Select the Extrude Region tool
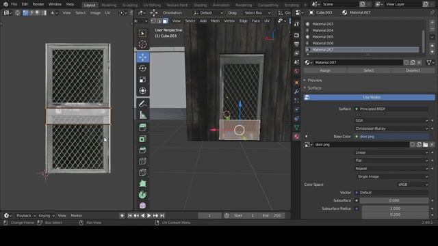This screenshot has width=438, height=246. point(142,128)
